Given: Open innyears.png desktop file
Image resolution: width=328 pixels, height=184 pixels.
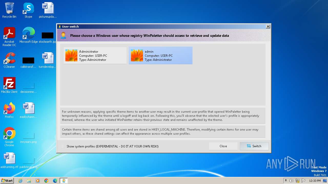Looking at the screenshot, I should click(28, 137).
